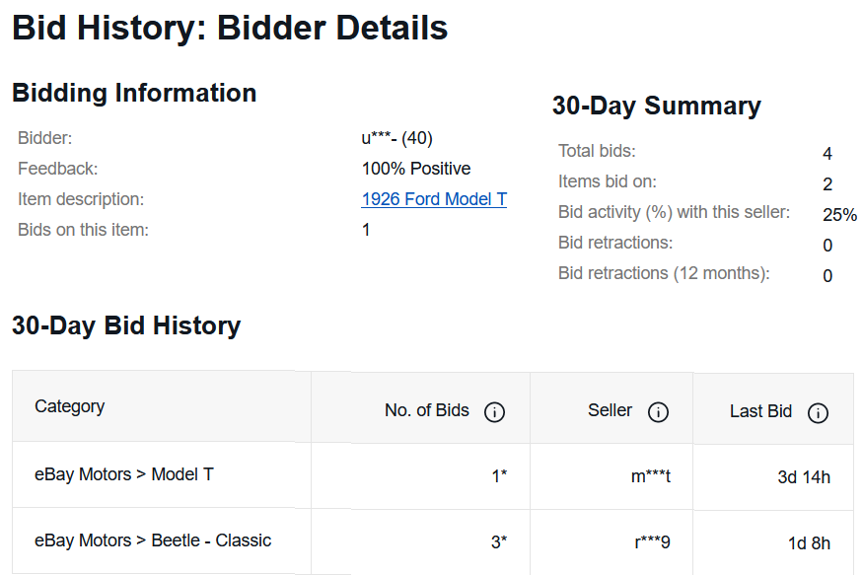
Task: Click the 30-Day Bid History heading
Action: point(126,326)
